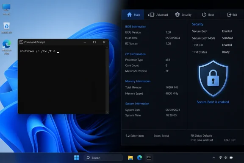
Task: Click the EC Version row label
Action: pos(132,44)
